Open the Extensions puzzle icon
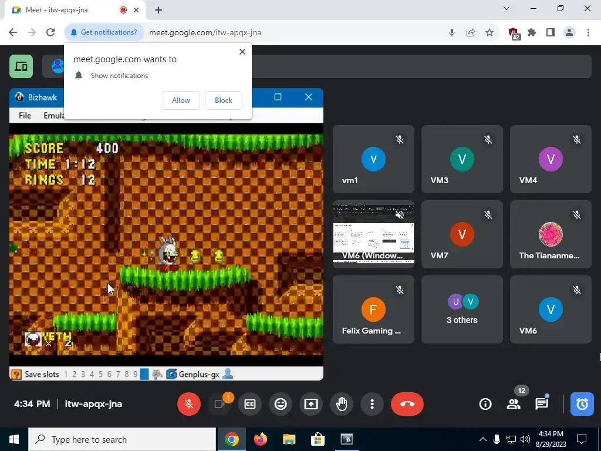601x451 pixels. pos(532,33)
